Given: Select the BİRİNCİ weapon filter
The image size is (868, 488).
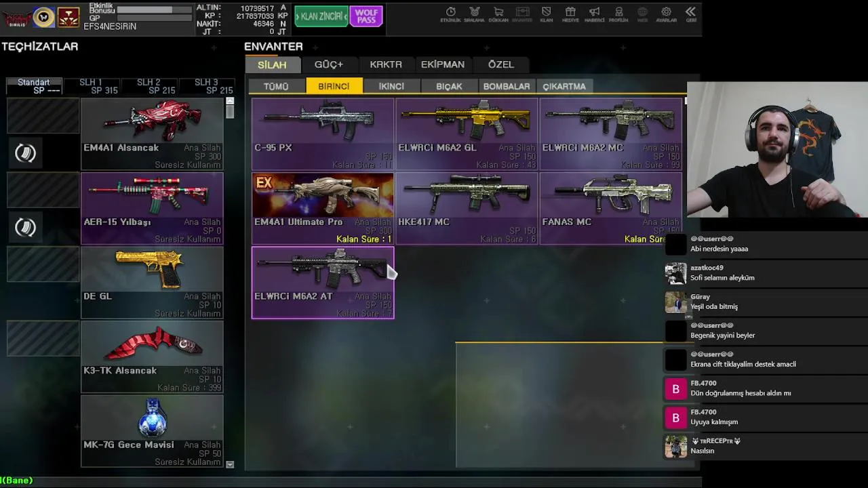Looking at the screenshot, I should (x=334, y=86).
